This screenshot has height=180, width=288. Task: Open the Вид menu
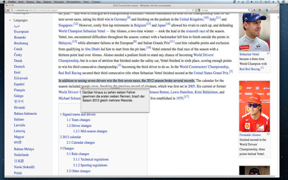39,2
